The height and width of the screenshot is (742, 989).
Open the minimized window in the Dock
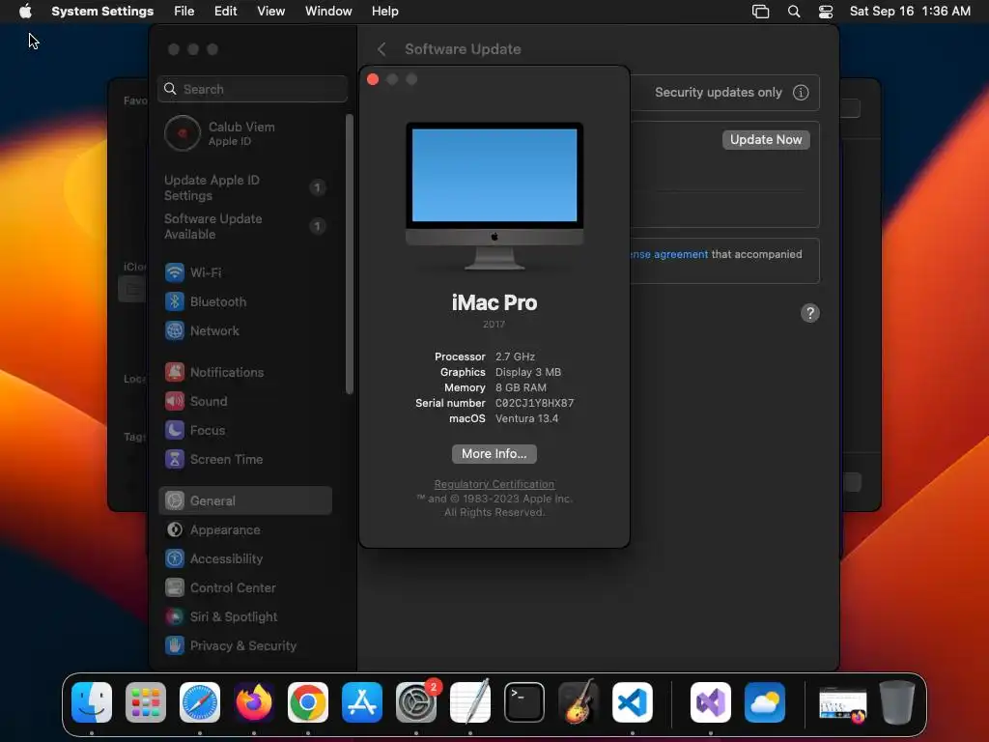[842, 703]
